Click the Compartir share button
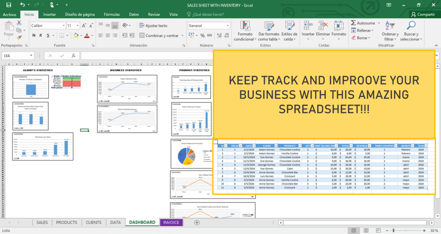Viewport: 441px width, 234px height. (x=423, y=14)
